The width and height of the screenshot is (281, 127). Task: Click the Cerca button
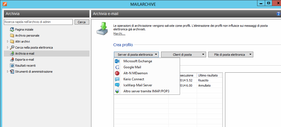pyautogui.click(x=82, y=22)
